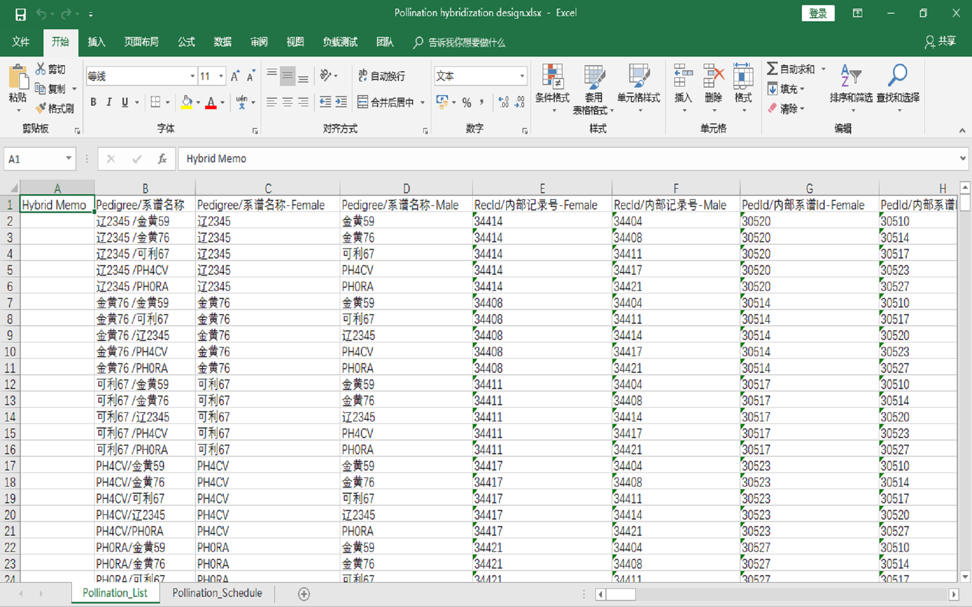Align text to the left
Image resolution: width=972 pixels, height=607 pixels.
tap(272, 102)
